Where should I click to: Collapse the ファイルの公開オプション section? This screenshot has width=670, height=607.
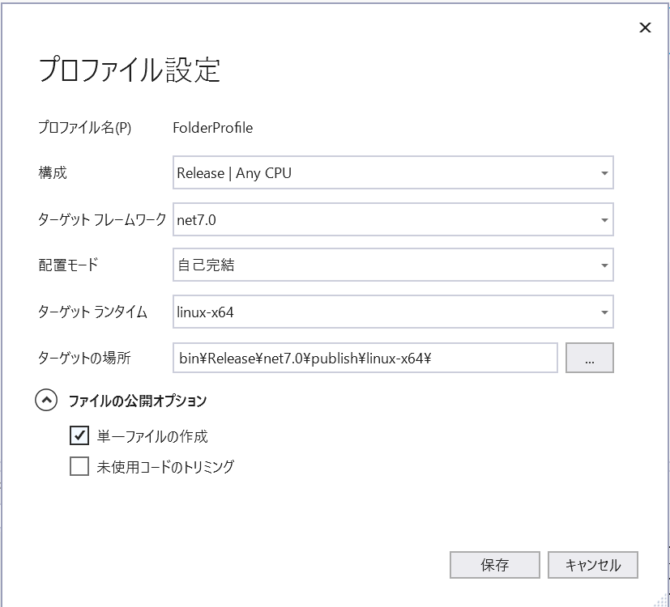pos(46,400)
